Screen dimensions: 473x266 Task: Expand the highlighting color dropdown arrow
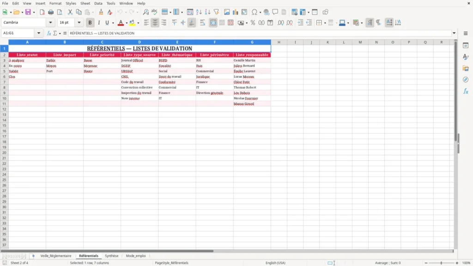click(x=138, y=23)
